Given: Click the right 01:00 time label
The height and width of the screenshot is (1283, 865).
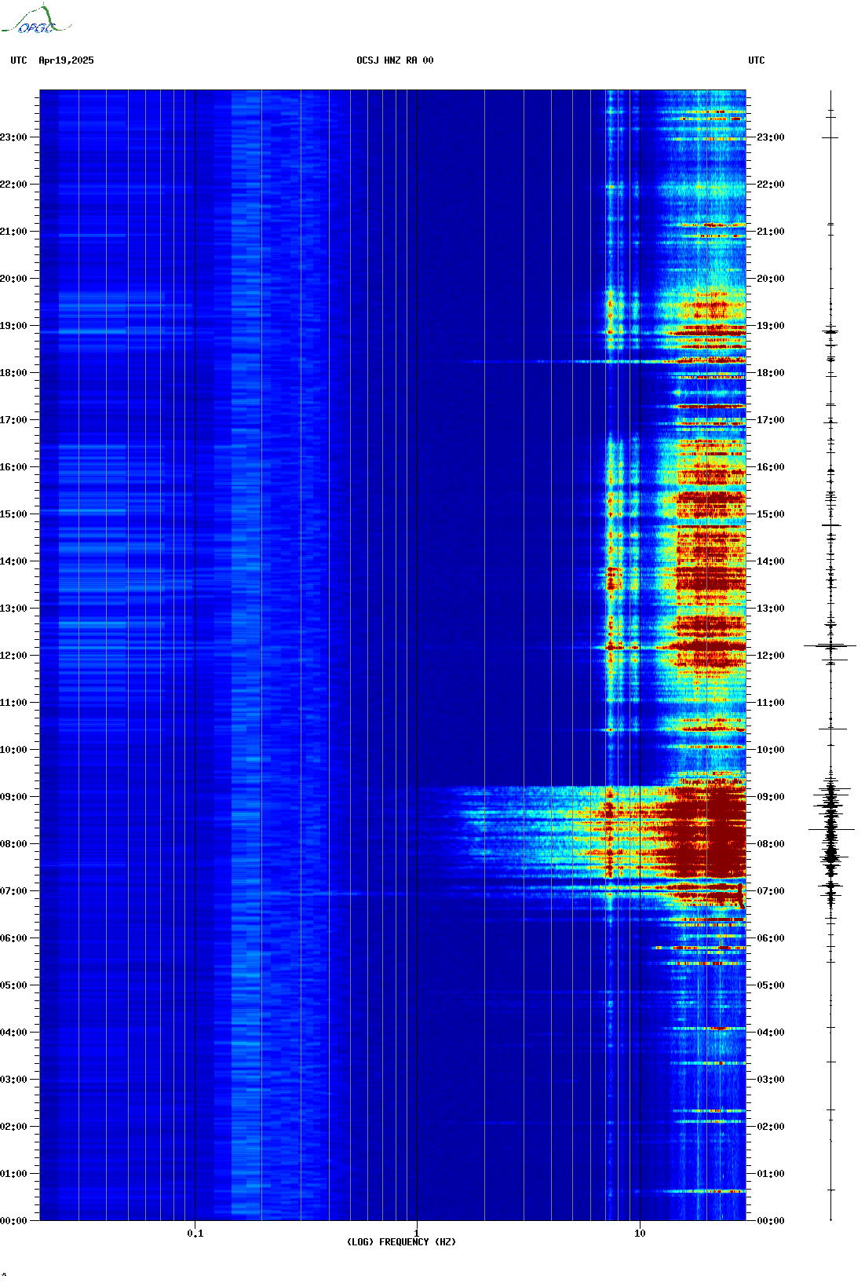Looking at the screenshot, I should (771, 1174).
